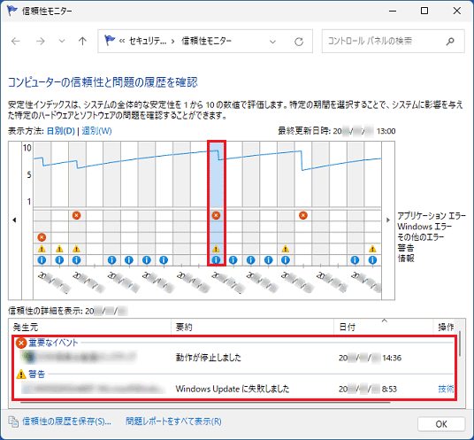This screenshot has width=474, height=440.
Task: Sort the list by the 発生元 column header
Action: click(x=90, y=327)
